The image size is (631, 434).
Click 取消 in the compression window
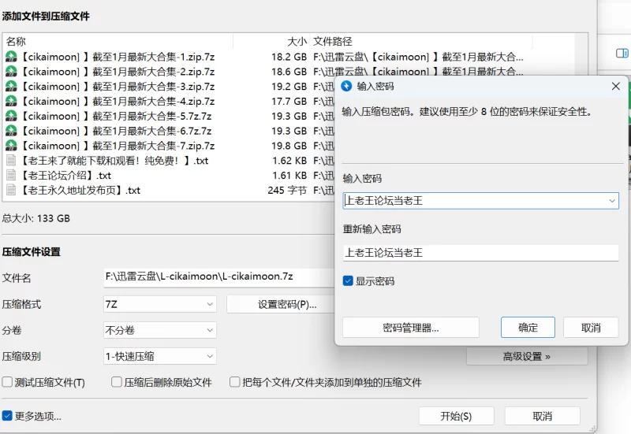click(543, 416)
